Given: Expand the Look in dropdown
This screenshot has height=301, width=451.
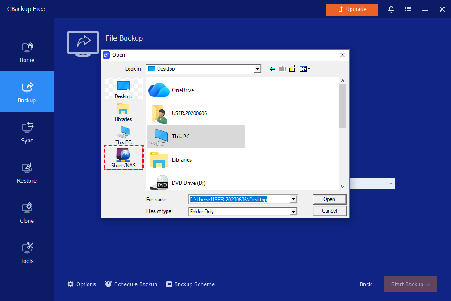Looking at the screenshot, I should coord(257,69).
